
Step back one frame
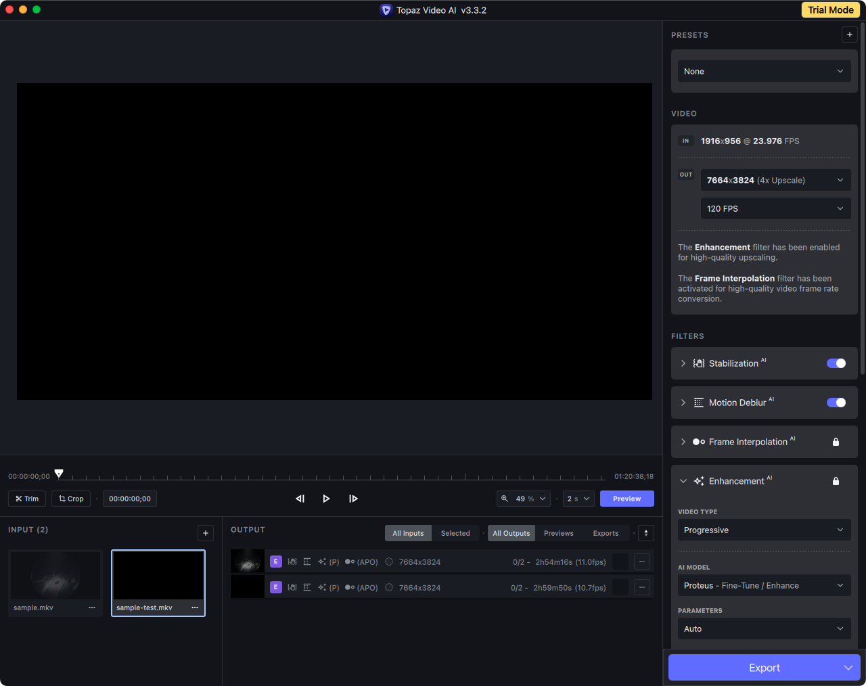(x=300, y=499)
